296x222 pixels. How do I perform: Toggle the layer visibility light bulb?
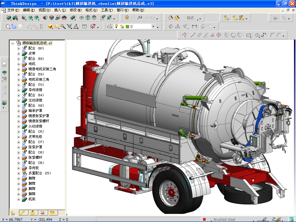[116, 27]
